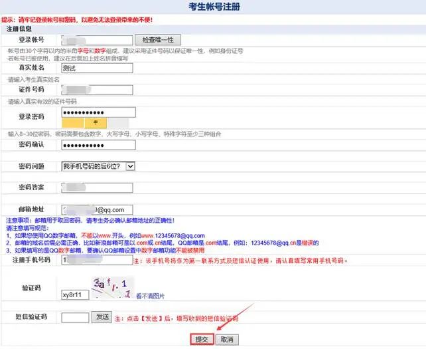426x349 pixels.
Task: Click the 证件号码 input field
Action: pyautogui.click(x=97, y=90)
